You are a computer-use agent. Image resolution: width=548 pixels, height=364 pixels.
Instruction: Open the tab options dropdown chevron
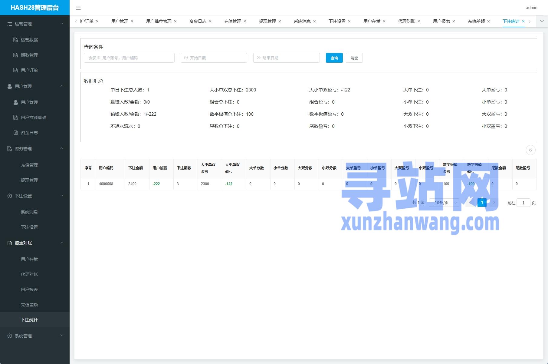click(x=542, y=21)
